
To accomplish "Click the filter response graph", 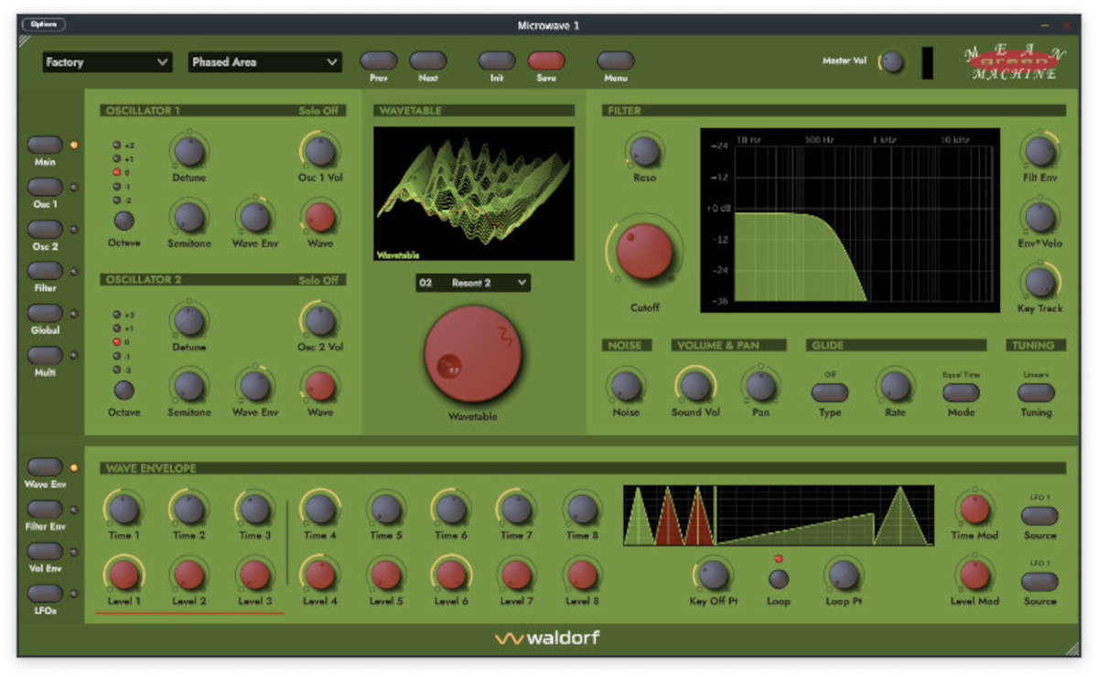I will pos(850,220).
